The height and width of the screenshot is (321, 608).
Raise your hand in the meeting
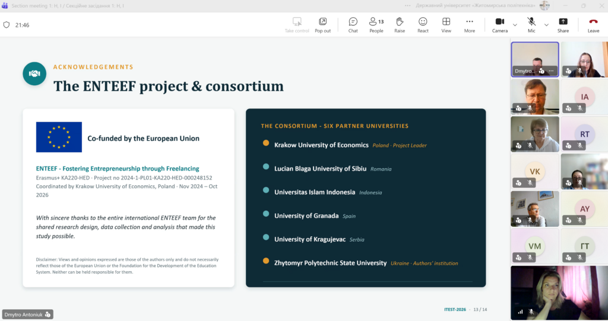[x=400, y=25]
